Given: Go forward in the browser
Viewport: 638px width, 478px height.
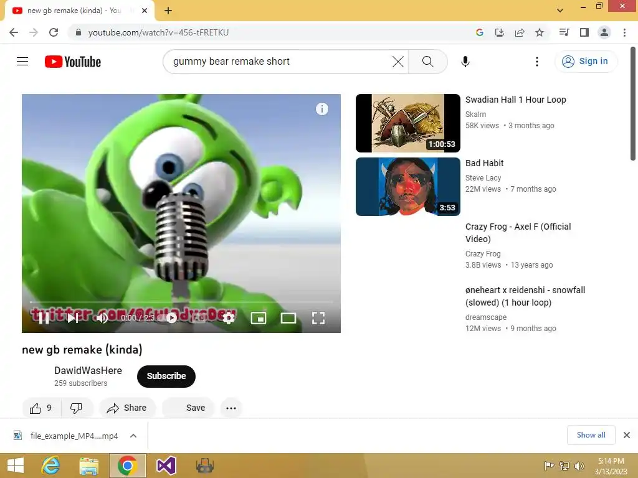Looking at the screenshot, I should pyautogui.click(x=34, y=32).
